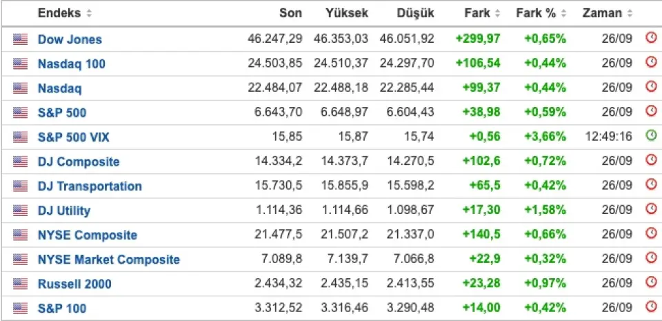Screen dimensions: 662x321
Task: Sort table by Endeks column arrows
Action: [89, 14]
